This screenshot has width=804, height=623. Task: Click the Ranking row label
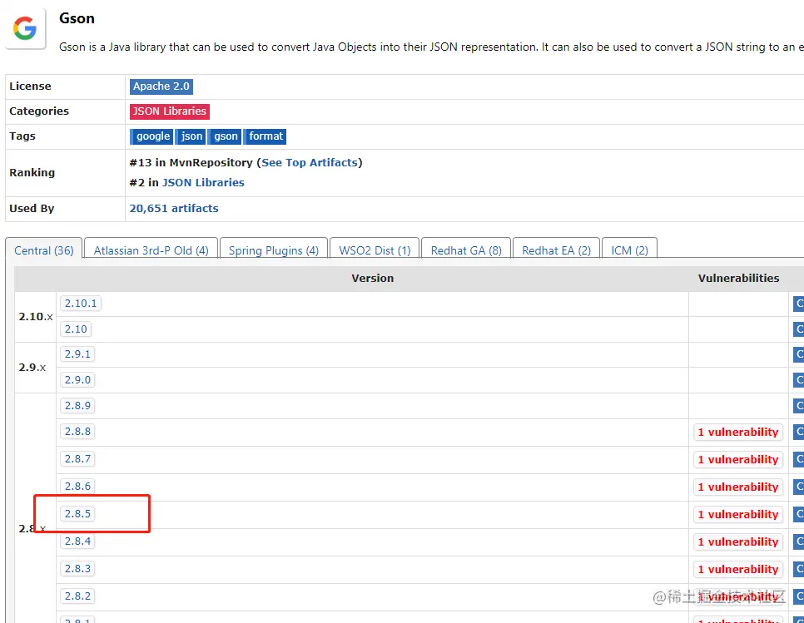[x=32, y=173]
